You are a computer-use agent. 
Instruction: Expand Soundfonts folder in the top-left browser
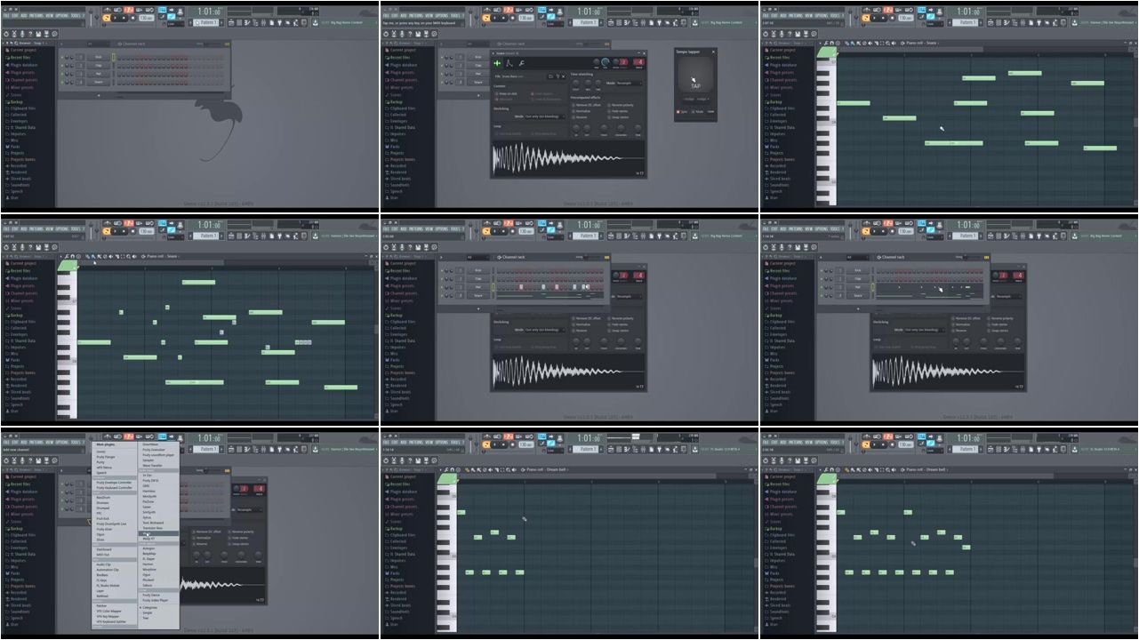pos(20,185)
